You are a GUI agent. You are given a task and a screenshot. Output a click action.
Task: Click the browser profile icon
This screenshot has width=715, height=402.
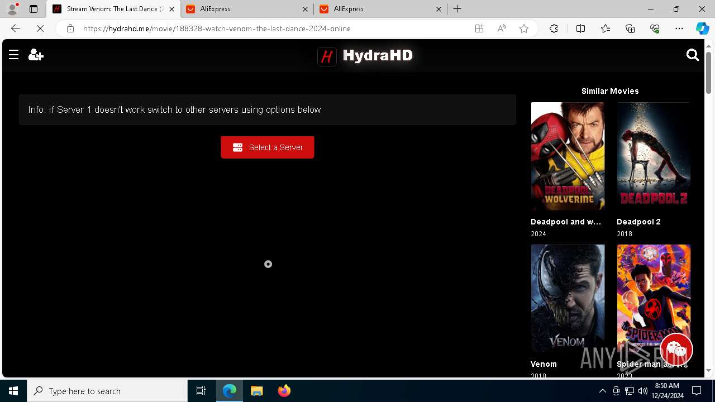pyautogui.click(x=12, y=9)
